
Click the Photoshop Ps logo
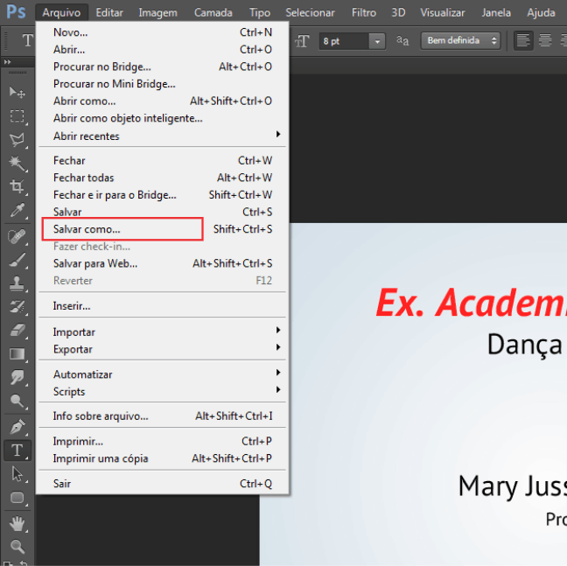pos(17,12)
